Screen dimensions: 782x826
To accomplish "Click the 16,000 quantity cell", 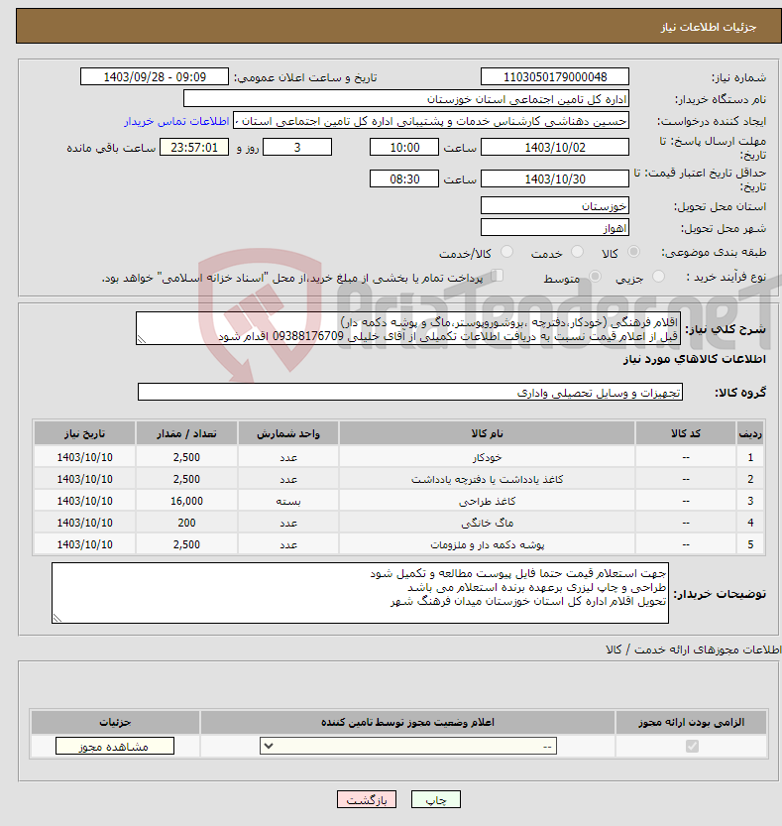I will click(186, 501).
